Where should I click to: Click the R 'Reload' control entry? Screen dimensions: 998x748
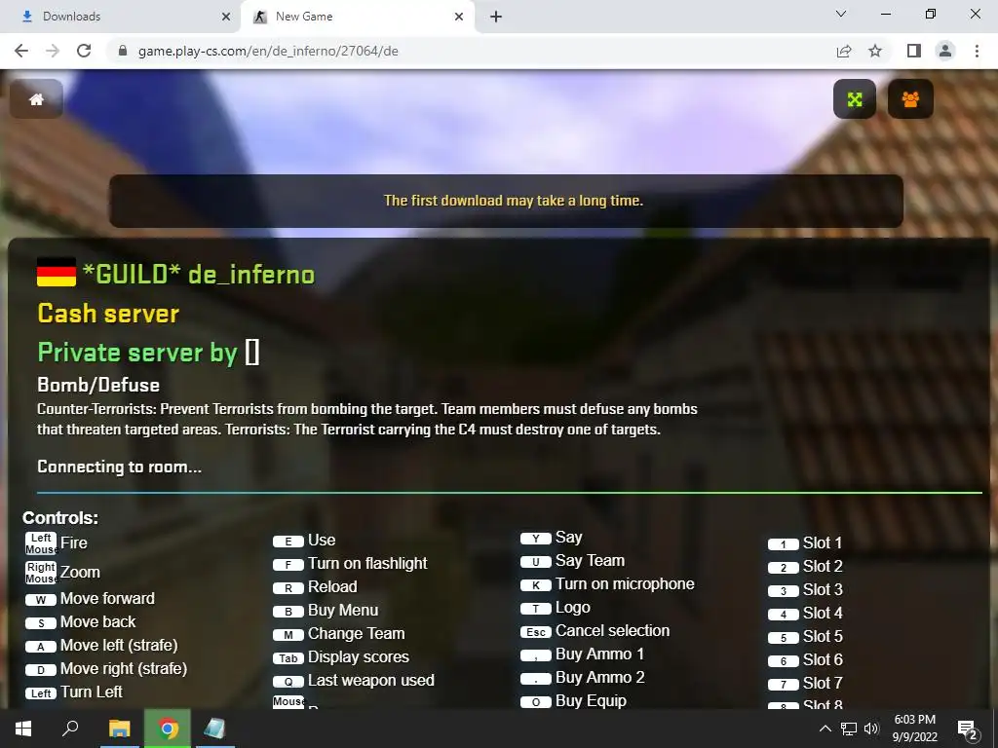(315, 587)
